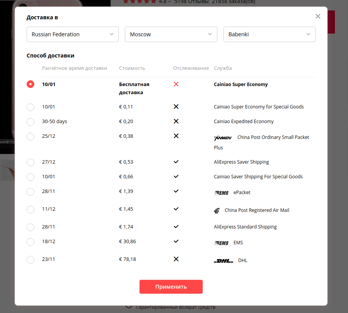Expand the Moscow region dropdown
Image resolution: width=348 pixels, height=313 pixels.
(x=171, y=34)
